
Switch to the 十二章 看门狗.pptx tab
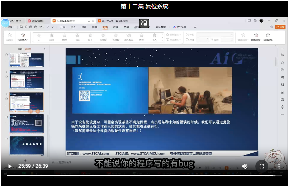click(116, 21)
